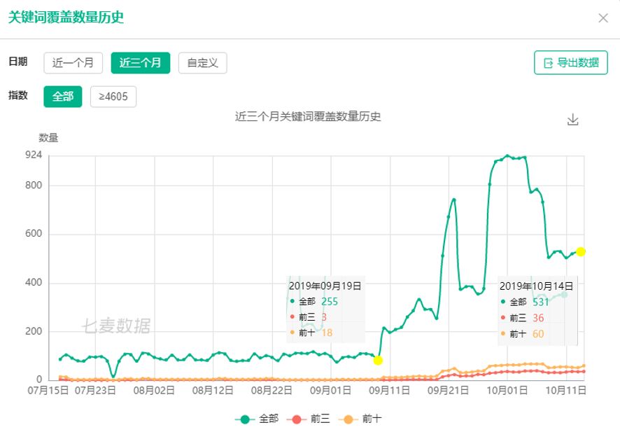Click the 导出数据 export button

(x=570, y=63)
